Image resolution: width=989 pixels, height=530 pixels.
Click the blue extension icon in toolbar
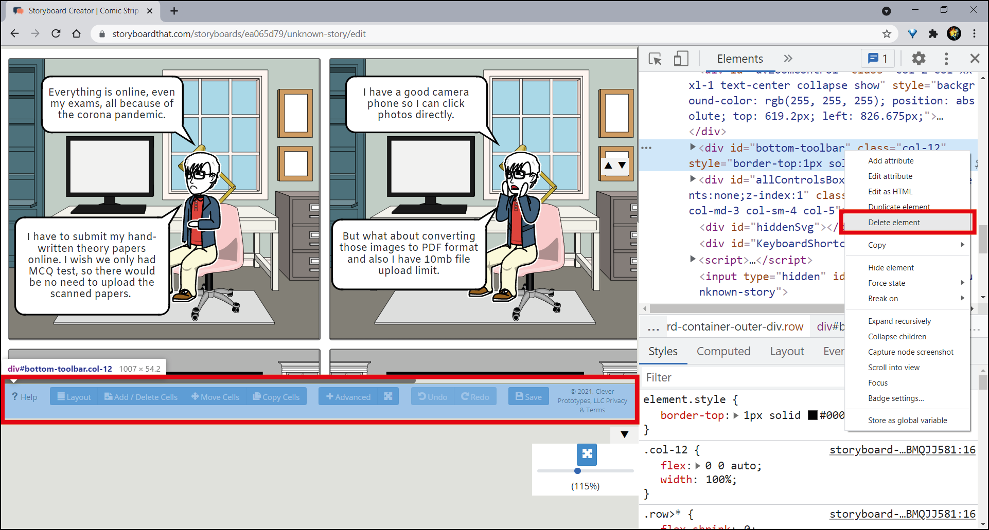pos(912,34)
